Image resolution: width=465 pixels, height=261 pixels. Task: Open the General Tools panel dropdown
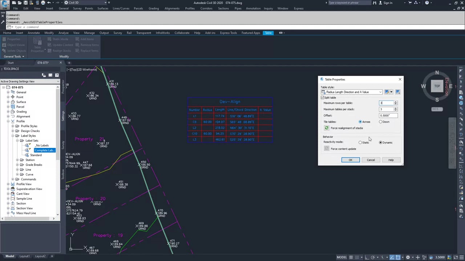[14, 57]
